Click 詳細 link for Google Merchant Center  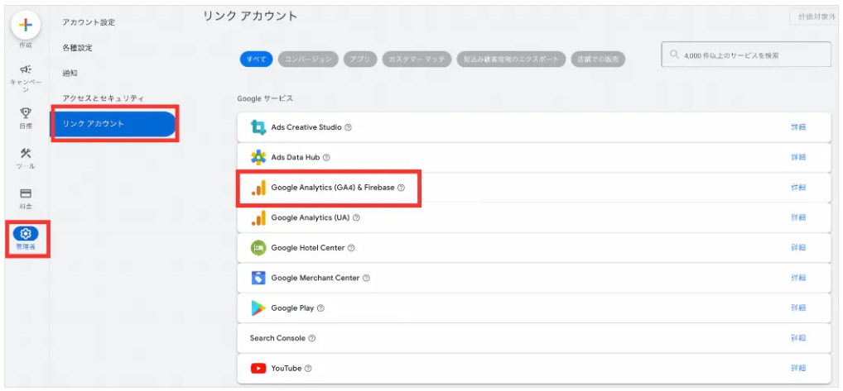pyautogui.click(x=797, y=278)
